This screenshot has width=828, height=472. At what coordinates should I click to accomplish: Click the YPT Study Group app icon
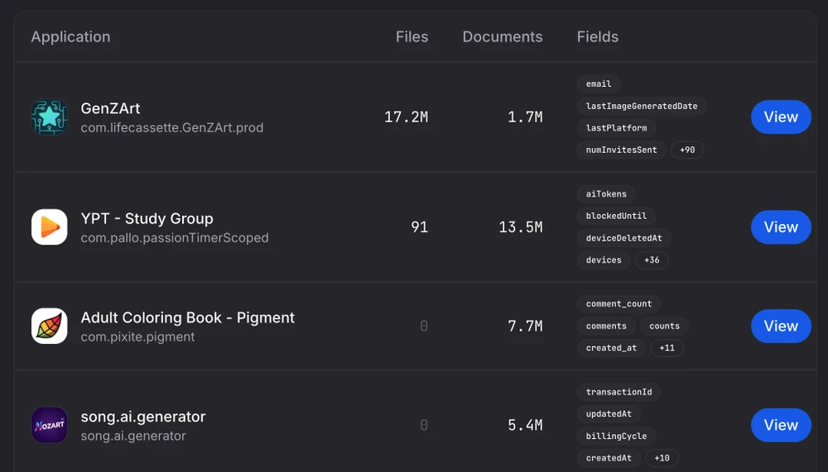[x=49, y=227]
